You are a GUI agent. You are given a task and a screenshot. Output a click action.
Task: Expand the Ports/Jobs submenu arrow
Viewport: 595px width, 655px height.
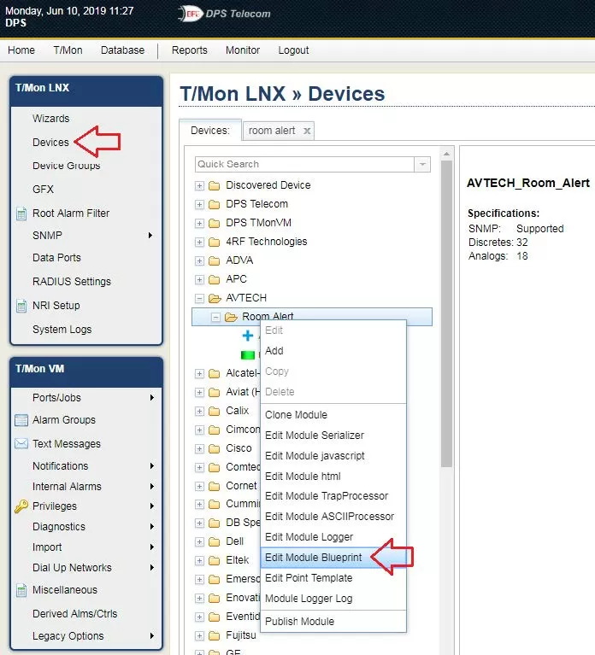point(152,397)
